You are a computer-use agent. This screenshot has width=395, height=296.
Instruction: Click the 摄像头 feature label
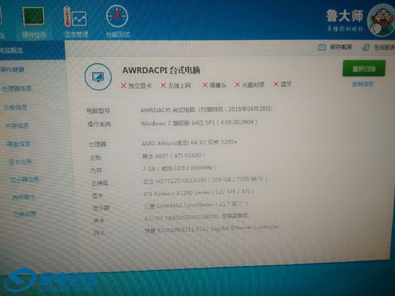218,85
